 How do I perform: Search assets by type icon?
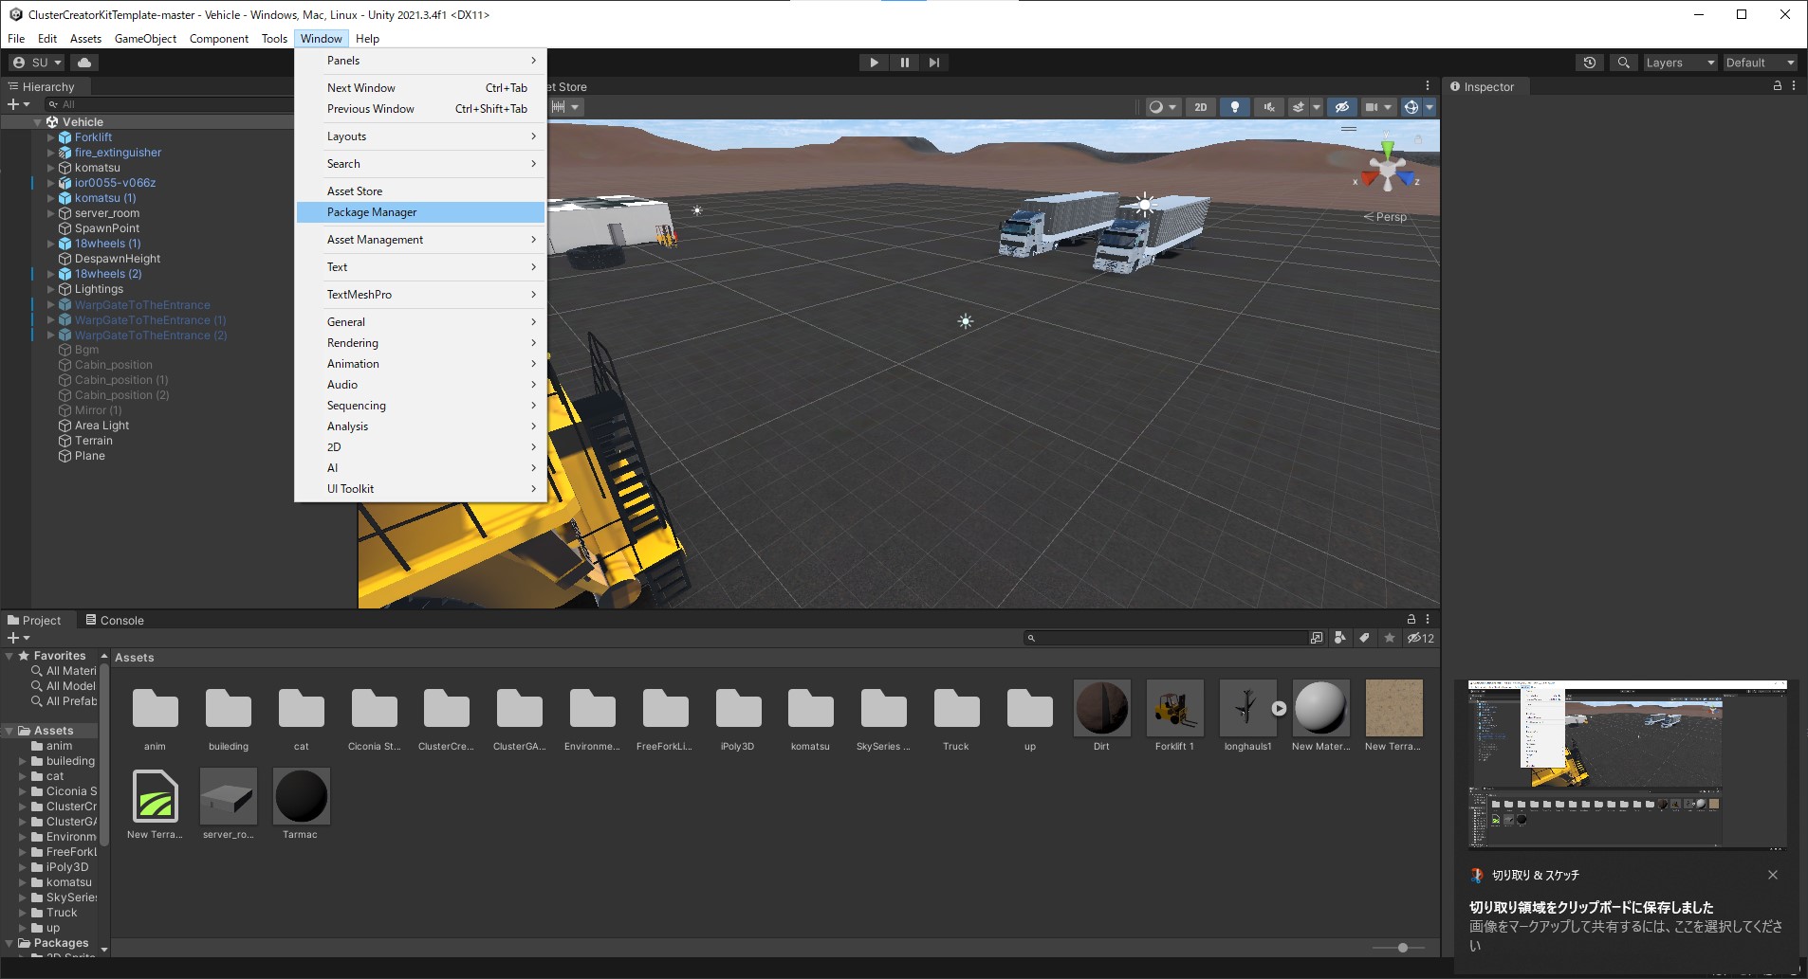1339,638
